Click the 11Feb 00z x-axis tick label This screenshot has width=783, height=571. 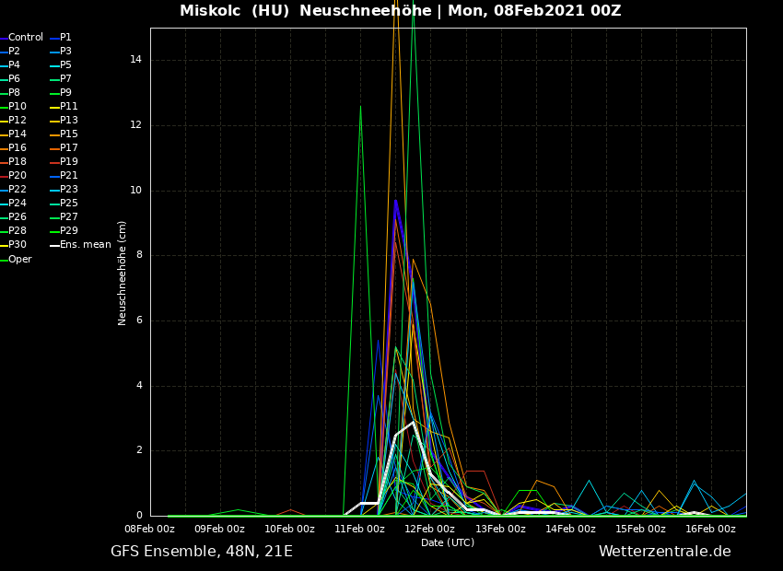359,530
